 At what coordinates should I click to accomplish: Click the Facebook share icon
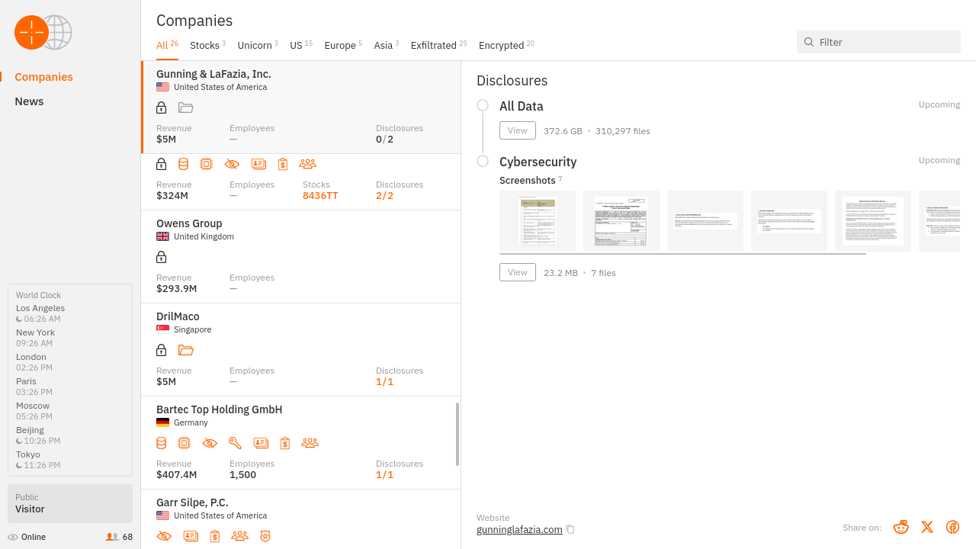(x=952, y=527)
